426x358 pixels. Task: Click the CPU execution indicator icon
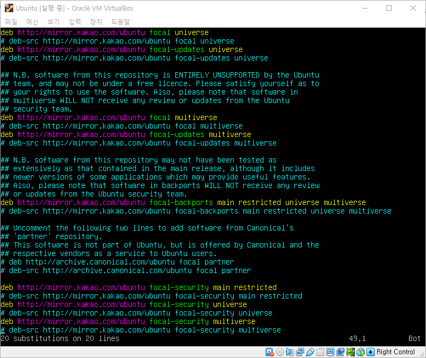click(351, 352)
